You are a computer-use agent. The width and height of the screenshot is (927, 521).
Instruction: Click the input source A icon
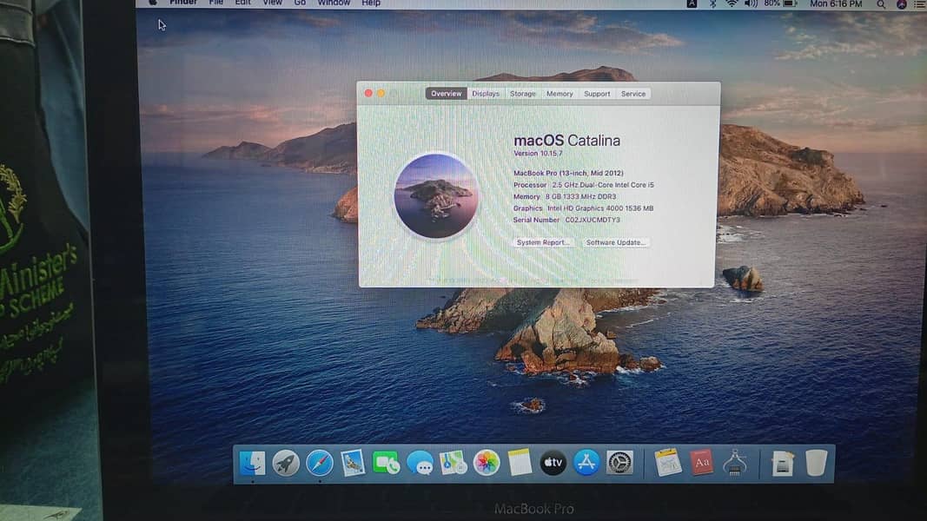point(692,3)
